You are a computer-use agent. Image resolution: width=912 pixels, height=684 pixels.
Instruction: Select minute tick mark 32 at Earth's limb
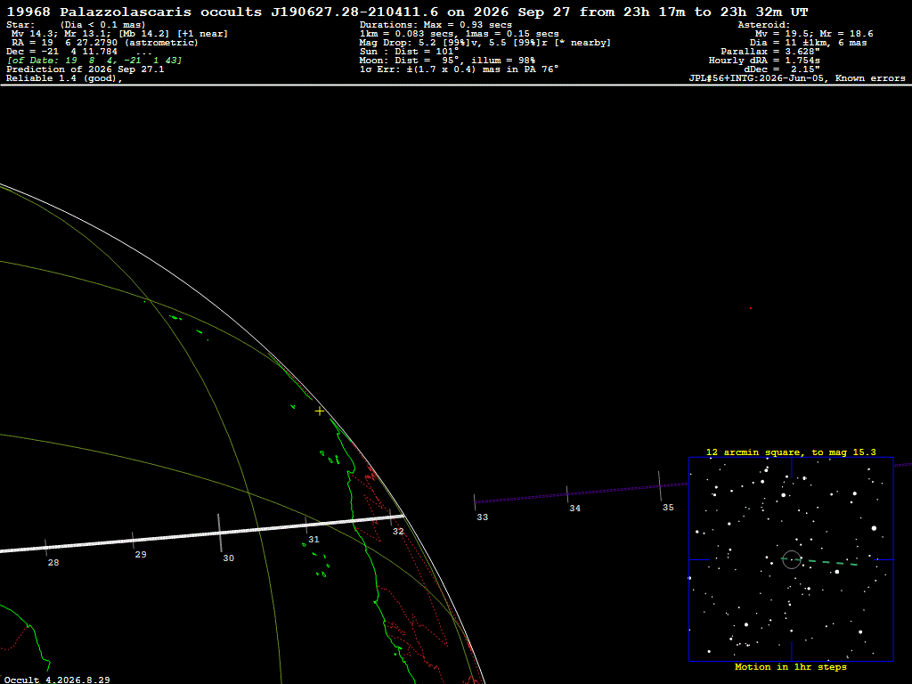point(391,517)
